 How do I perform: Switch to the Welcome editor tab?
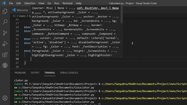(x=20, y=10)
